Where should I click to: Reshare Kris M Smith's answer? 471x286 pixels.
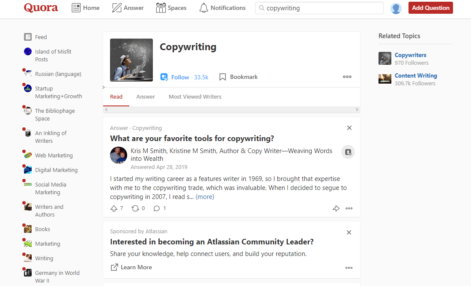pyautogui.click(x=138, y=208)
